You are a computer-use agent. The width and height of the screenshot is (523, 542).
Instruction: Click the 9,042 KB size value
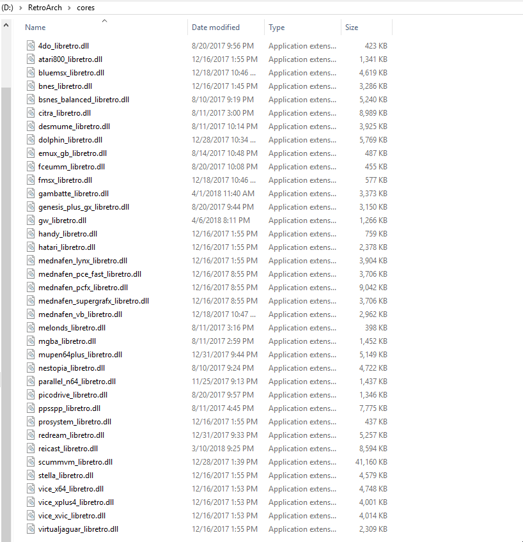tap(373, 288)
